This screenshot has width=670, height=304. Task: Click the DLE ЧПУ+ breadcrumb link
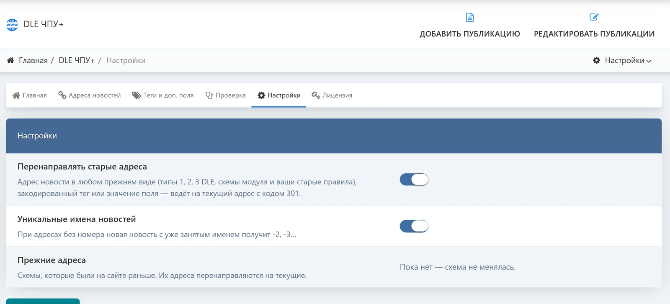pos(77,60)
